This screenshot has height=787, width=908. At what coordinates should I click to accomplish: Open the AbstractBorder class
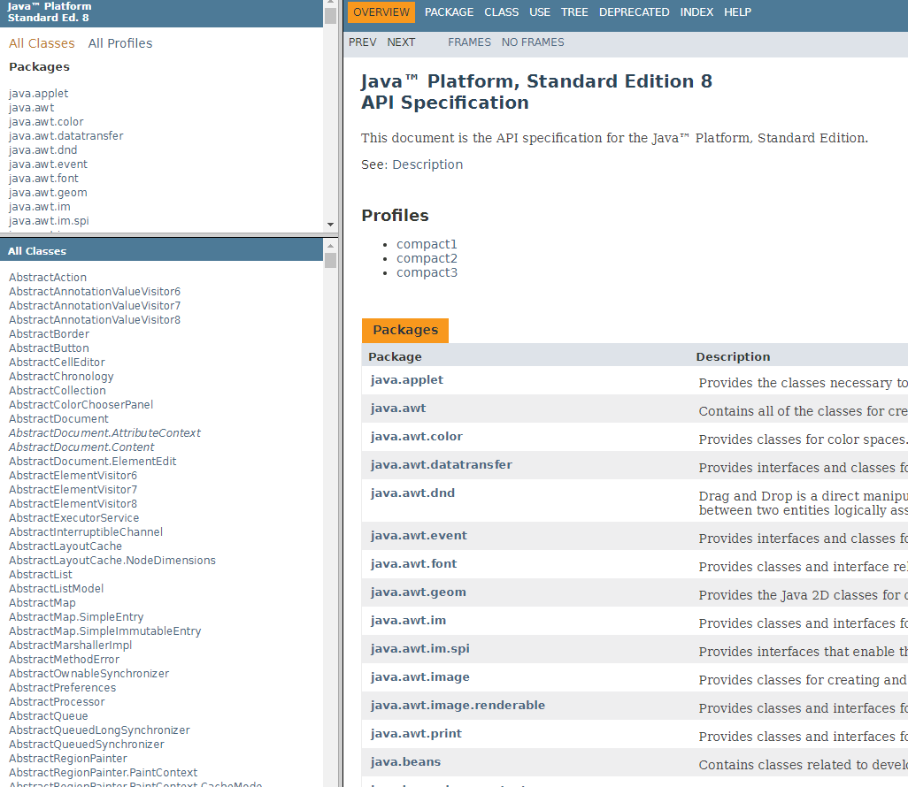[x=49, y=334]
